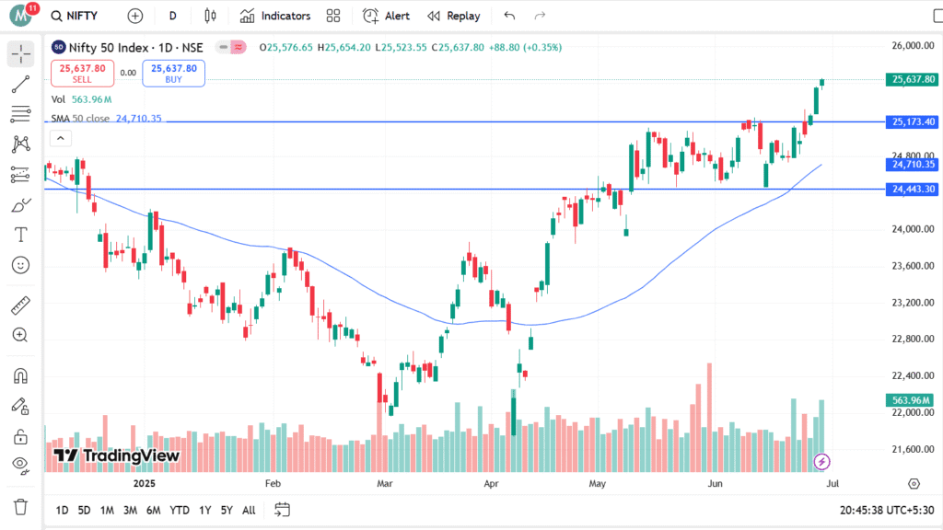Open the layout setup grid menu

[333, 16]
